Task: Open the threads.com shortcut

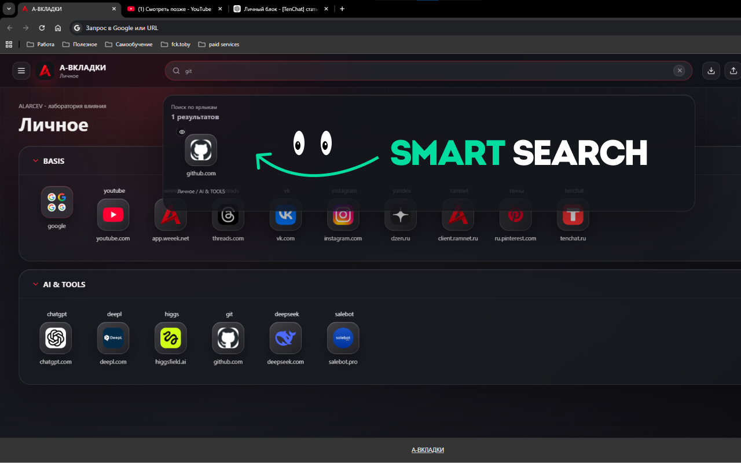Action: 228,215
